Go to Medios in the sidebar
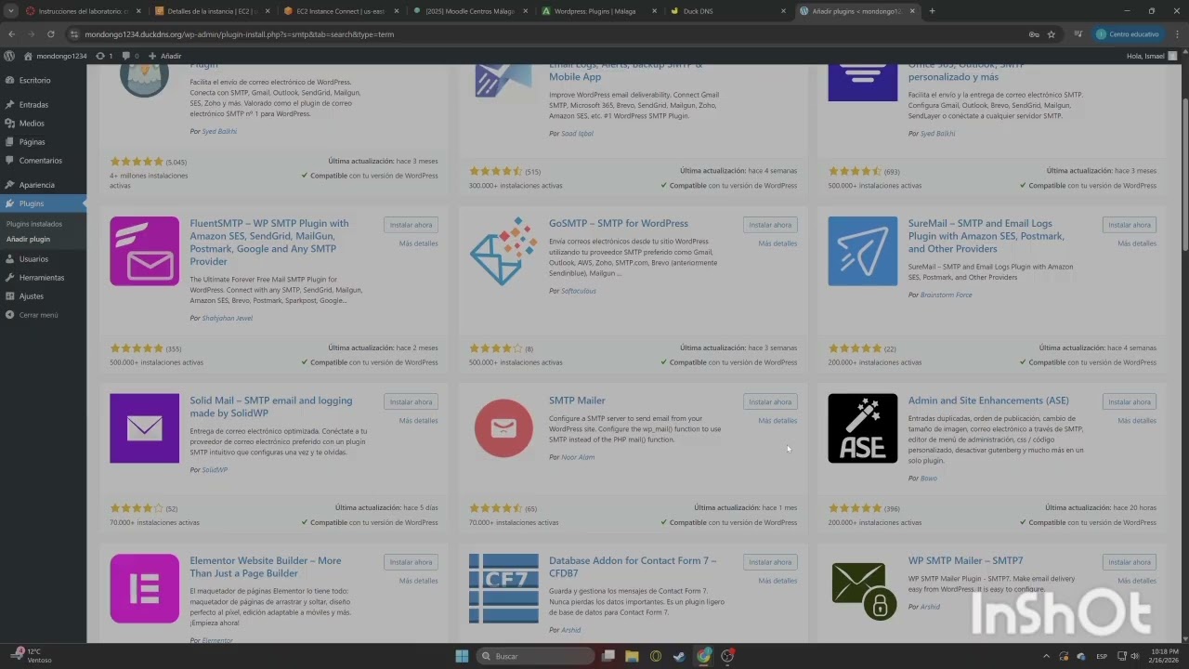 (32, 124)
